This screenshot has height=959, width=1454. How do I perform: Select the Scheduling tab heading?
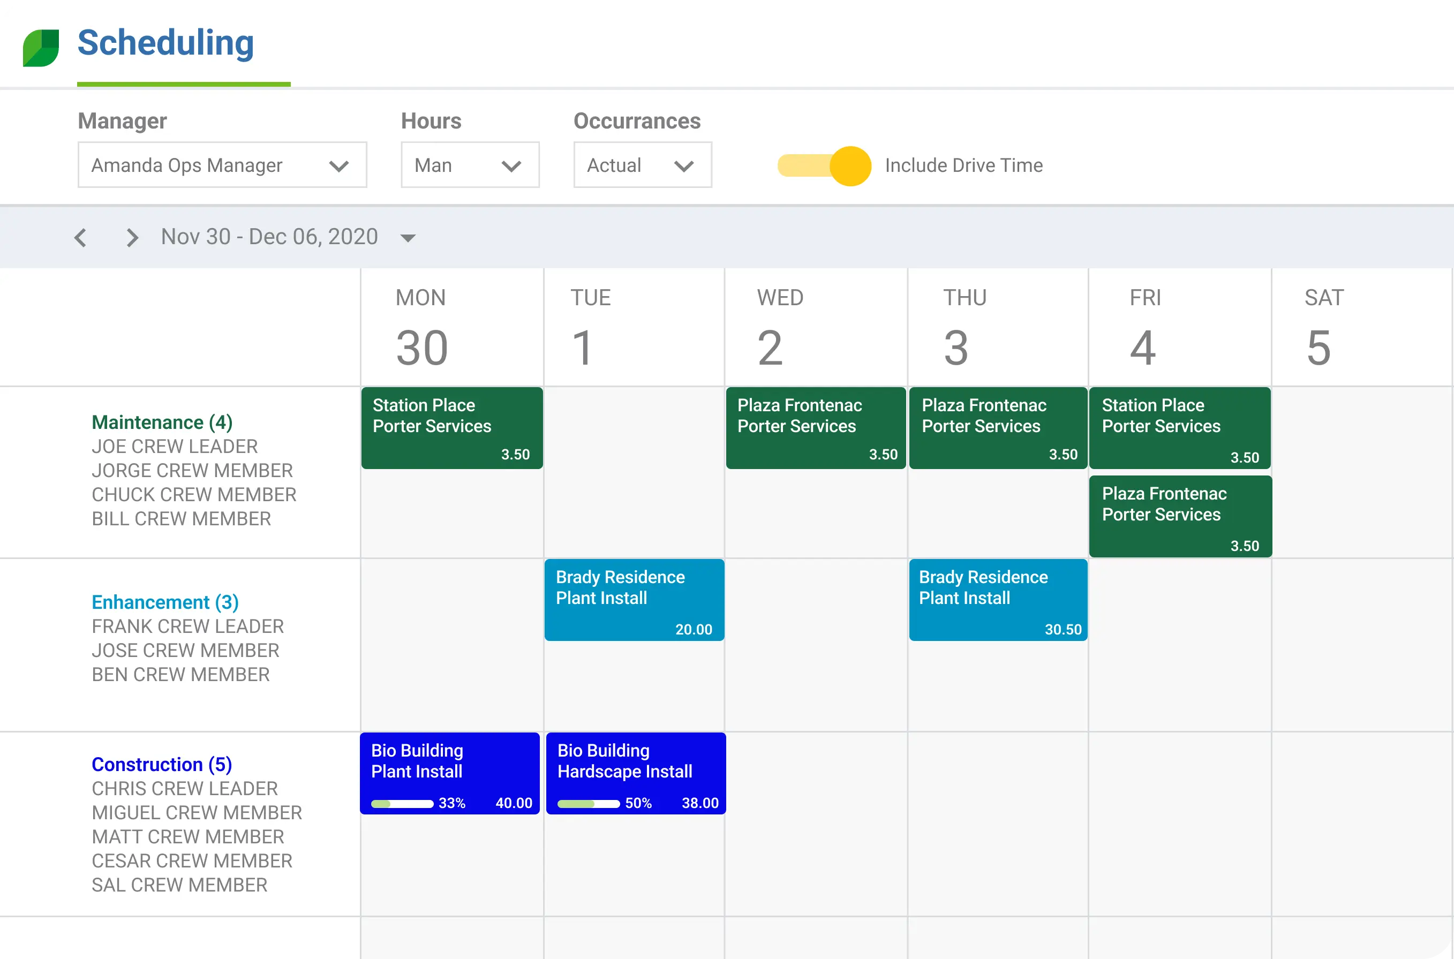pos(165,43)
